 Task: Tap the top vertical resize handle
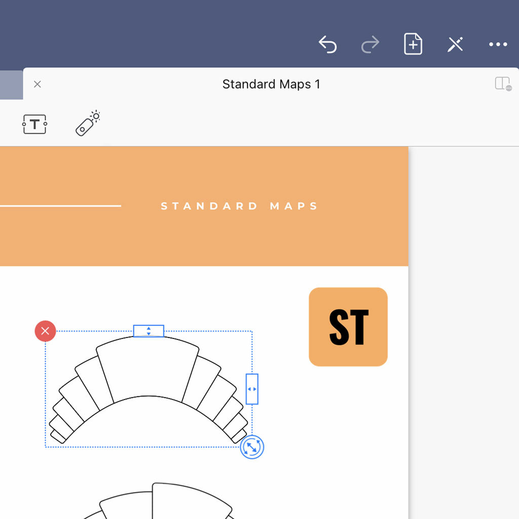(x=149, y=330)
